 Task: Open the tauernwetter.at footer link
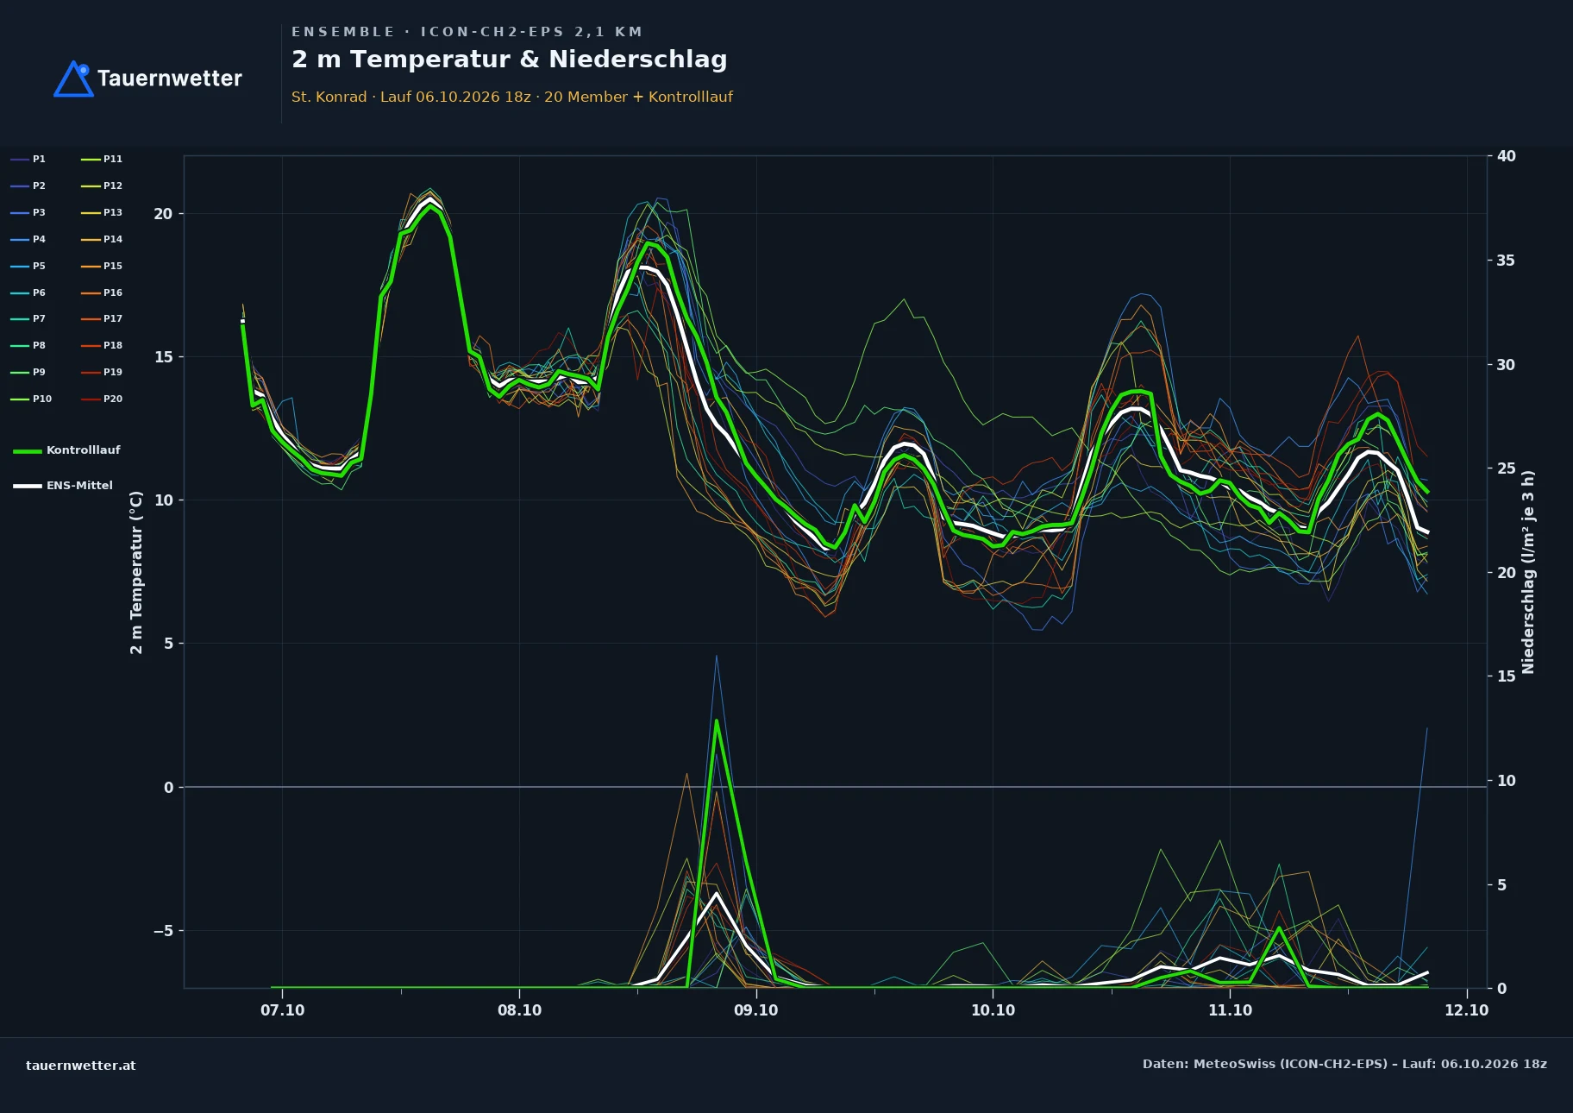point(81,1066)
